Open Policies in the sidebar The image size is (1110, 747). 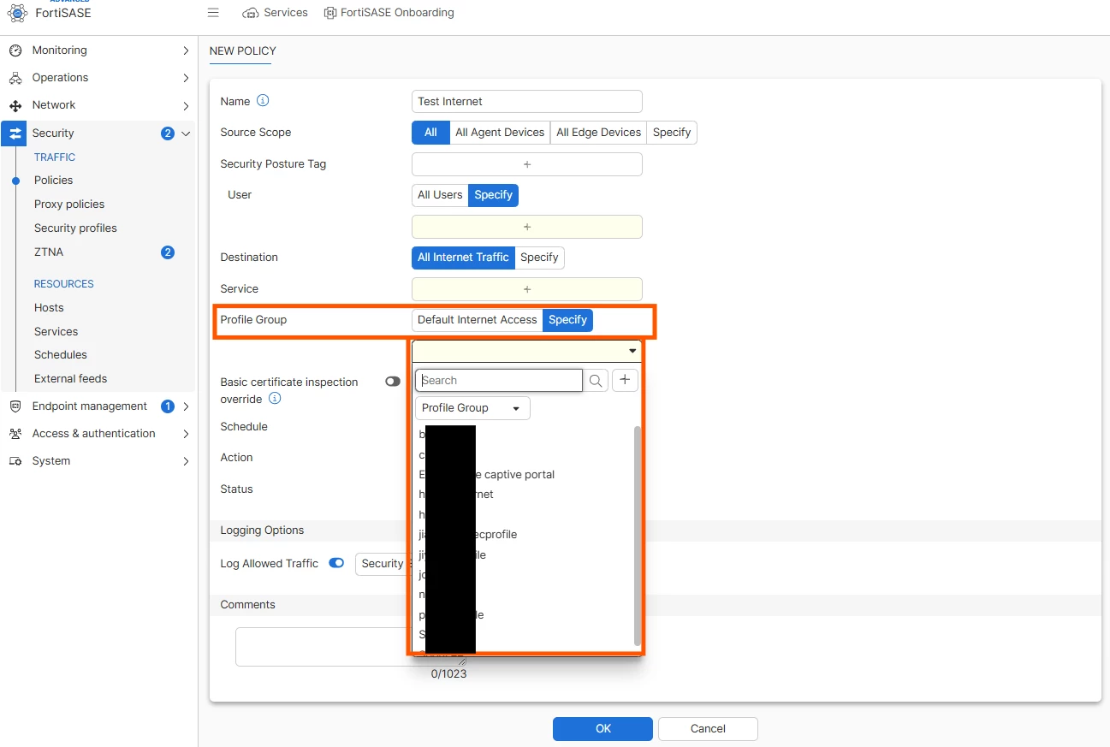tap(53, 181)
